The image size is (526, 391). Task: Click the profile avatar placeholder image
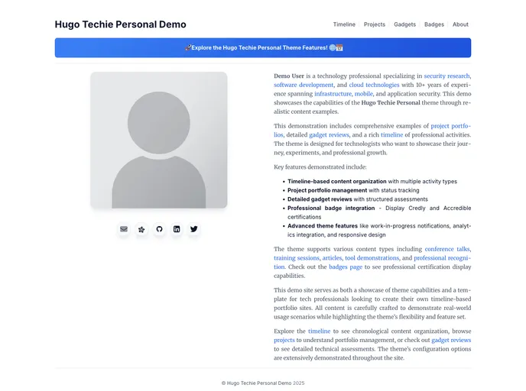pyautogui.click(x=158, y=140)
